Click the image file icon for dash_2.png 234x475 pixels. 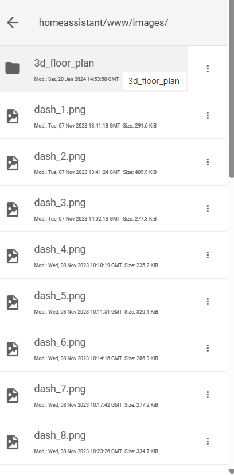13,163
